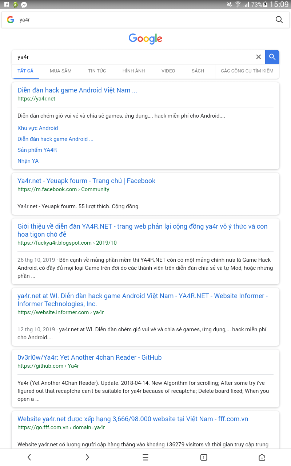
Task: Open the Diễn đàn hack game Android result
Action: coord(77,90)
